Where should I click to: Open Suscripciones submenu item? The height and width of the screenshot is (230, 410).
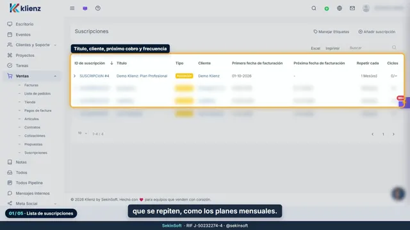[x=36, y=153]
